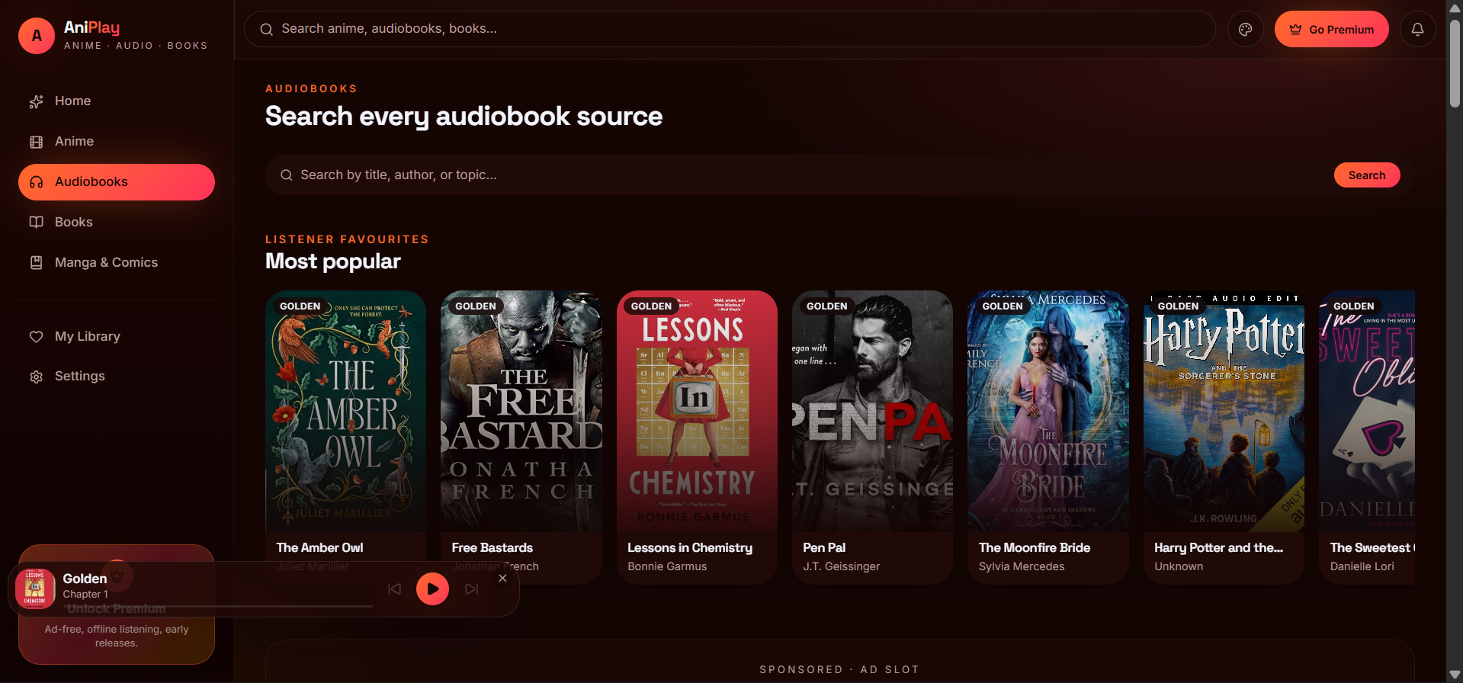Open the theme palette button
The height and width of the screenshot is (683, 1463).
coord(1245,29)
